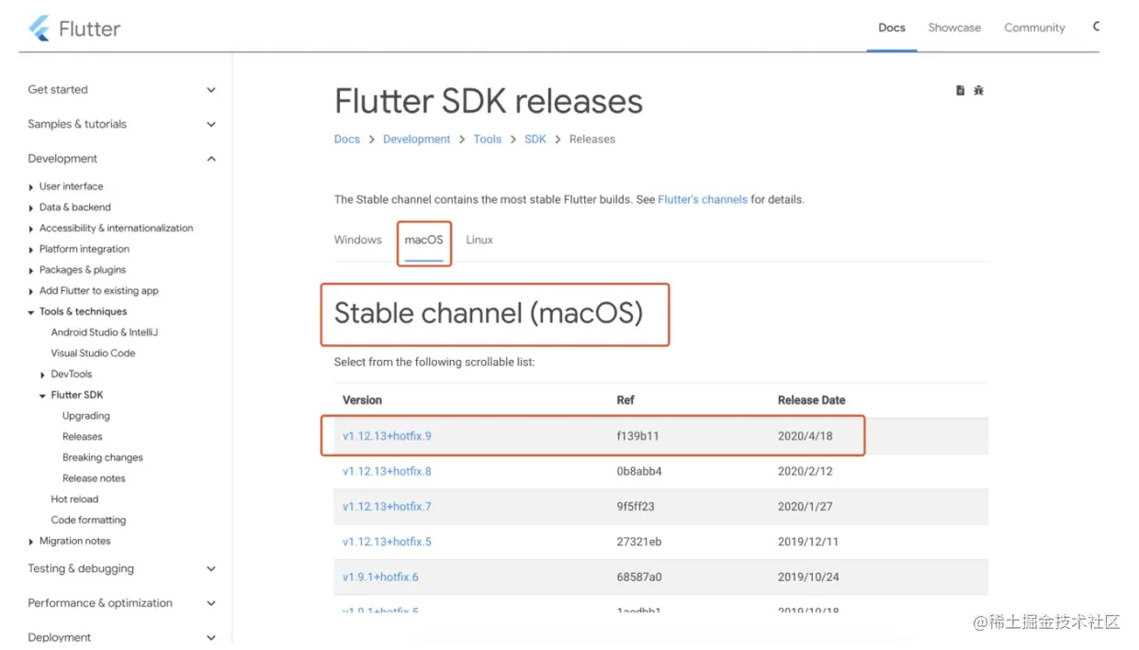Expand the User interface tree item
This screenshot has height=650, width=1139.
[x=31, y=186]
